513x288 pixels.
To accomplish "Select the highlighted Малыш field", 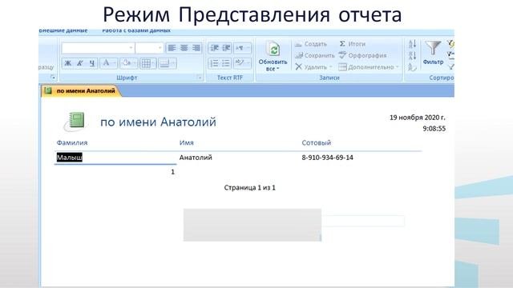I will click(x=70, y=158).
